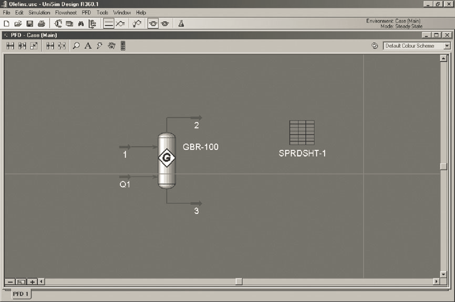Open the Simulation menu
Image resolution: width=455 pixels, height=302 pixels.
[x=39, y=12]
